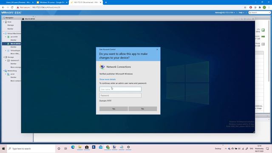
Task: Click Desktop toolbar label on taskbar
Action: pyautogui.click(x=218, y=149)
